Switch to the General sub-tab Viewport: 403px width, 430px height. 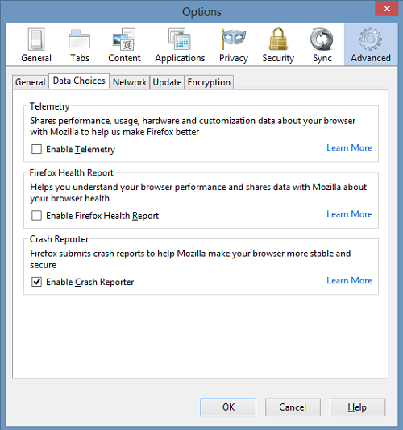tap(30, 82)
